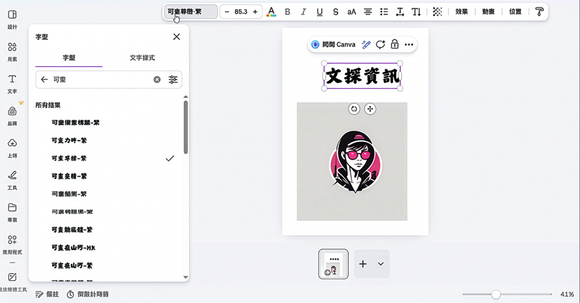Toggle underline formatting
The width and height of the screenshot is (580, 303).
pos(319,12)
